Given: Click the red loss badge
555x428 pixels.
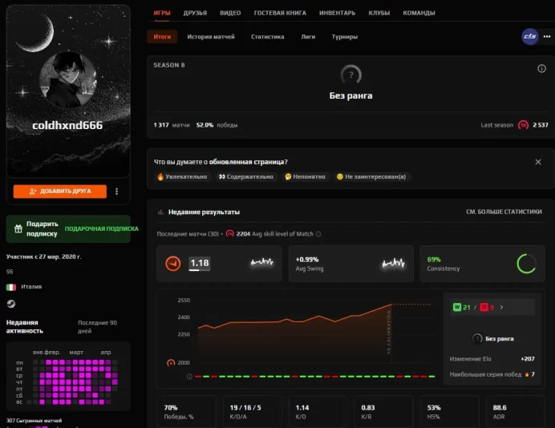Looking at the screenshot, I should pyautogui.click(x=484, y=307).
